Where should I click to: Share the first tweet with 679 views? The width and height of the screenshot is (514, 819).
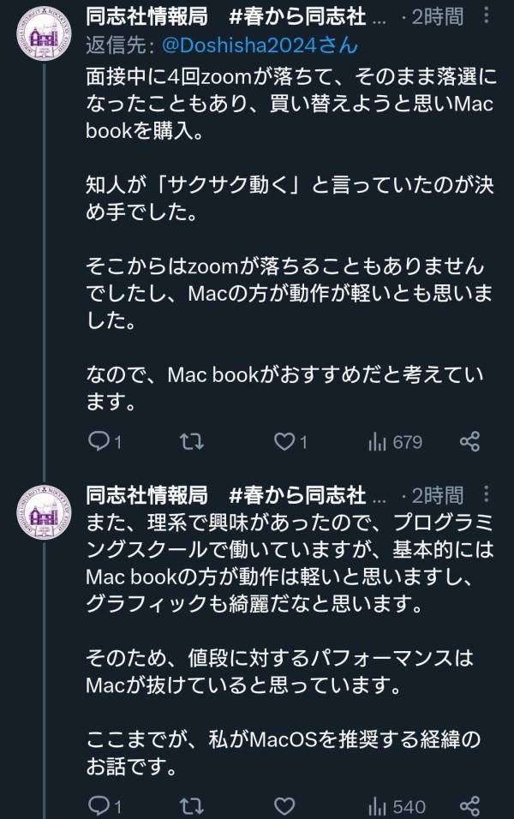click(x=469, y=441)
